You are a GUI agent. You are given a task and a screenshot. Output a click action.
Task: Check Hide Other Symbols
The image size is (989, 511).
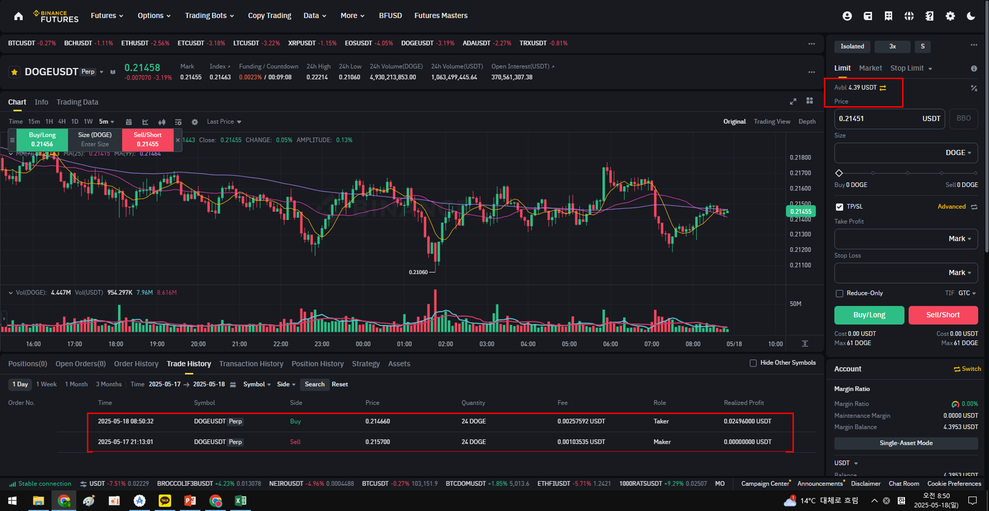(x=753, y=363)
